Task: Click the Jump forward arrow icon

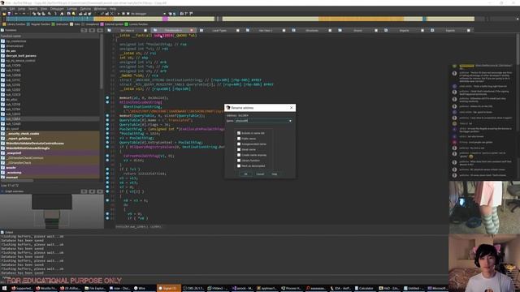Action: point(24,14)
